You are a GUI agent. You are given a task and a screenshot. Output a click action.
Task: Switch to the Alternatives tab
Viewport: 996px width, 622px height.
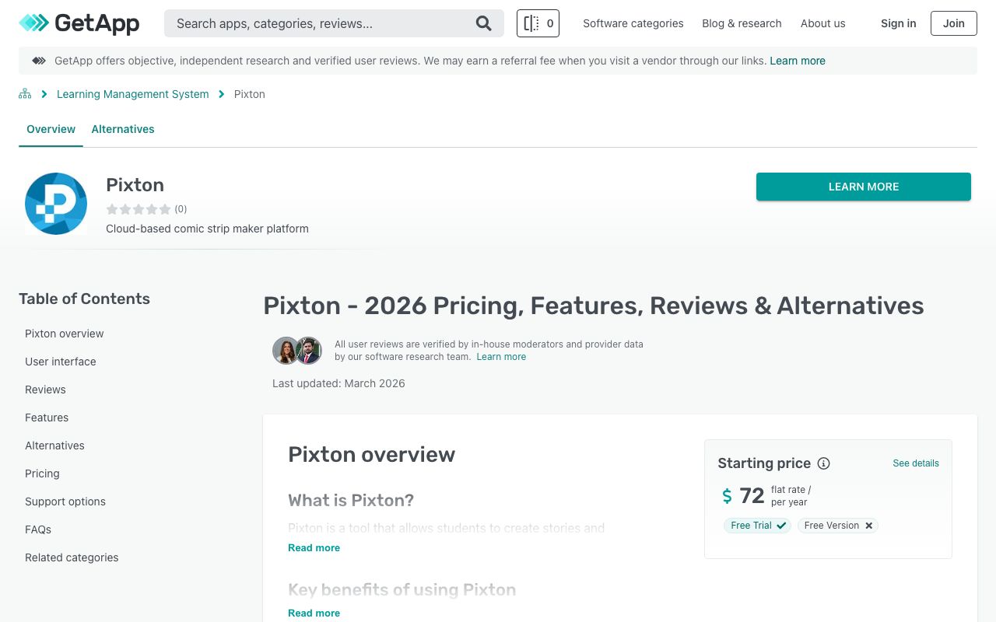coord(123,129)
